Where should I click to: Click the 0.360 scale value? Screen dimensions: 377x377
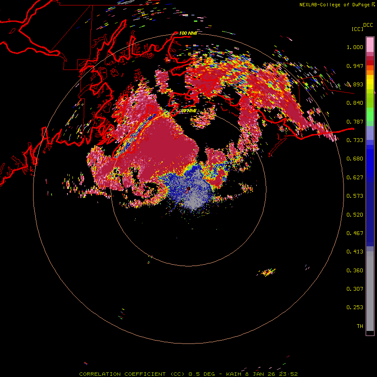(x=355, y=271)
